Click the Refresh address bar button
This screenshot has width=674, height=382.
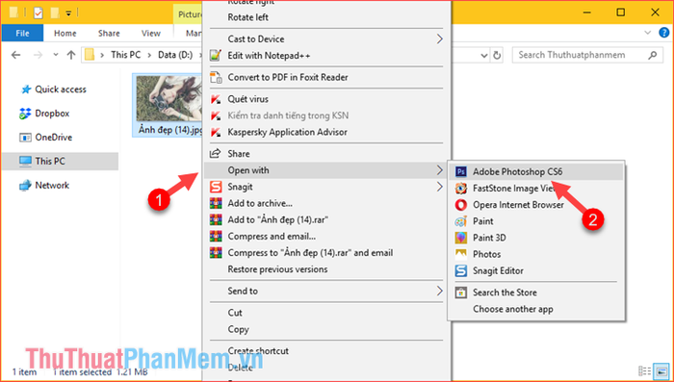(x=497, y=55)
